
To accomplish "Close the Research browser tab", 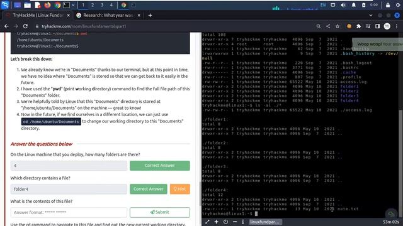I will [x=139, y=15].
